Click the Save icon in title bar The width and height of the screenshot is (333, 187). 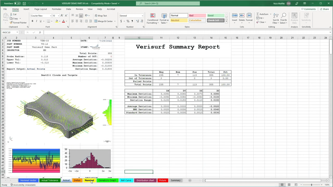click(x=24, y=3)
